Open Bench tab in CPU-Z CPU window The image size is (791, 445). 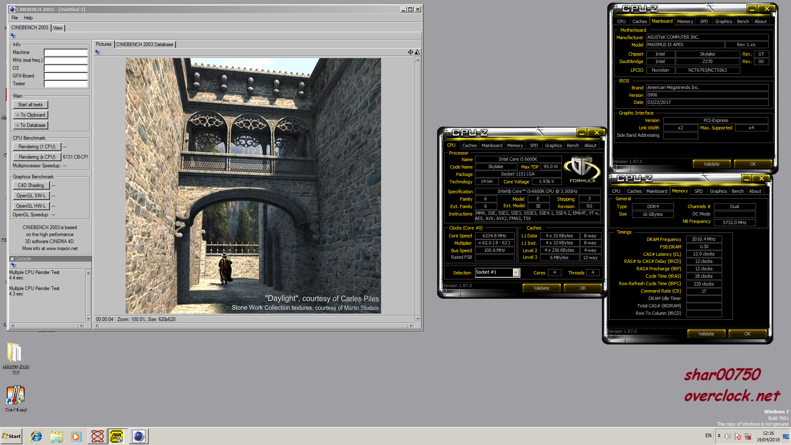pos(573,145)
